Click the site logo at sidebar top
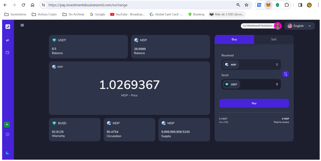Screen dimensions: 321x161 [8, 27]
